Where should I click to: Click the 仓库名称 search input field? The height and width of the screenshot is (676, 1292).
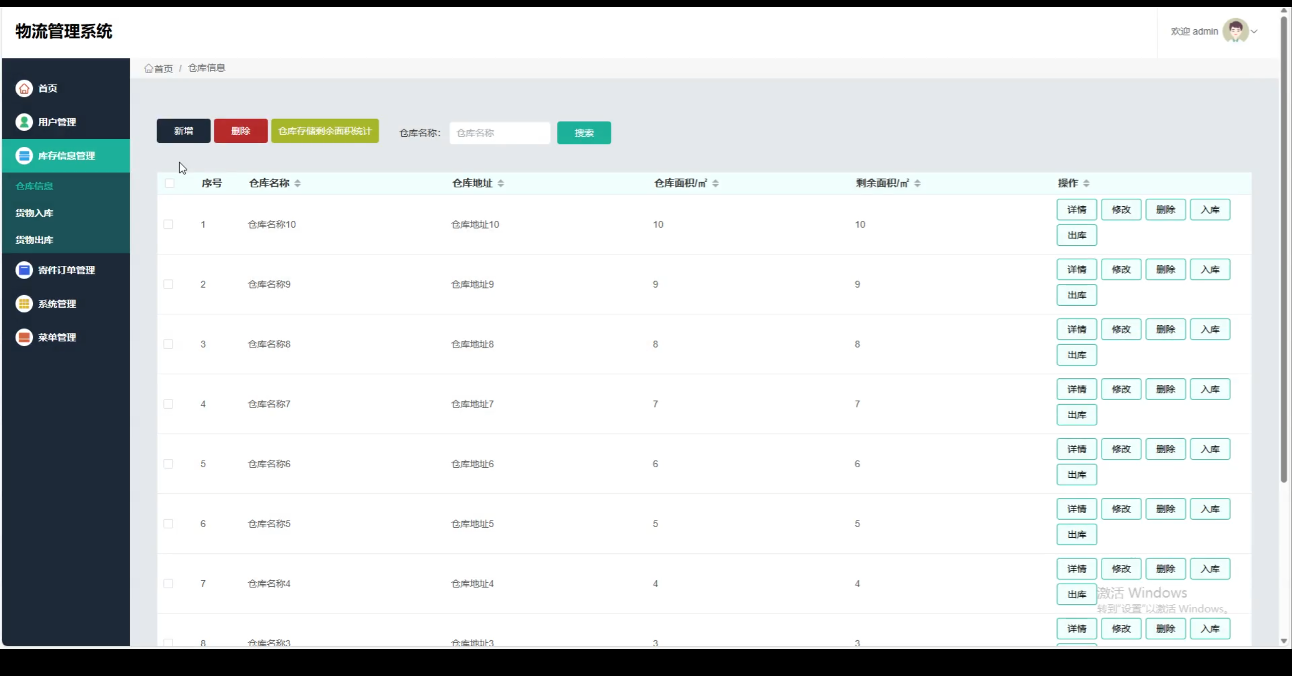point(500,133)
